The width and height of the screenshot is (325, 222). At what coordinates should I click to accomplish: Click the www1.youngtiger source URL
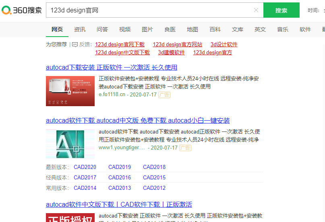click(x=122, y=148)
